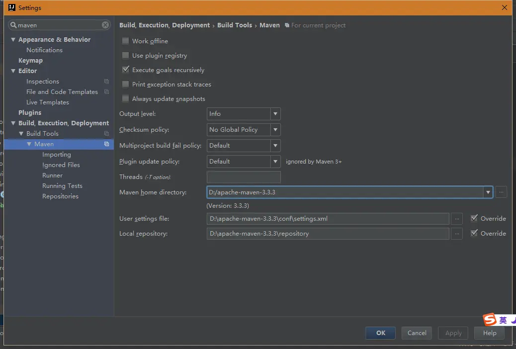Collapse the Editor tree node
Image resolution: width=516 pixels, height=349 pixels.
pyautogui.click(x=13, y=71)
